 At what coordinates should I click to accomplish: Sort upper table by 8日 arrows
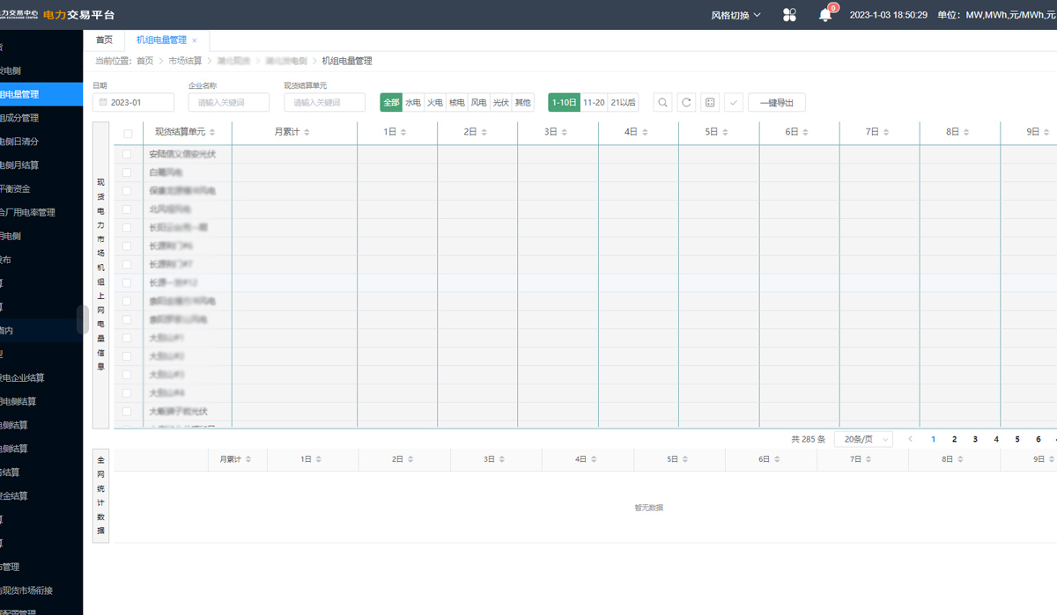[965, 132]
